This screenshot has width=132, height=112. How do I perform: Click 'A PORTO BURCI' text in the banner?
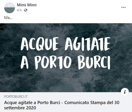click(65, 63)
